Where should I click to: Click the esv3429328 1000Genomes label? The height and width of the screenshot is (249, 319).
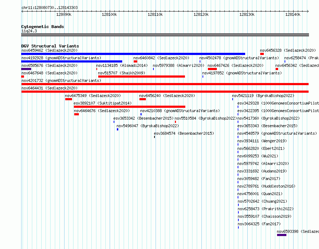[278, 103]
